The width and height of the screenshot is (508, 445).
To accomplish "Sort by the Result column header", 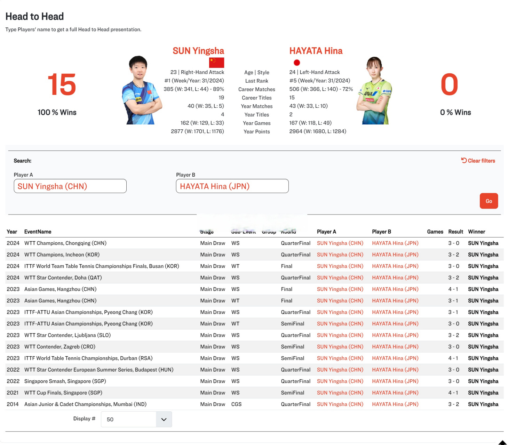I will [456, 232].
